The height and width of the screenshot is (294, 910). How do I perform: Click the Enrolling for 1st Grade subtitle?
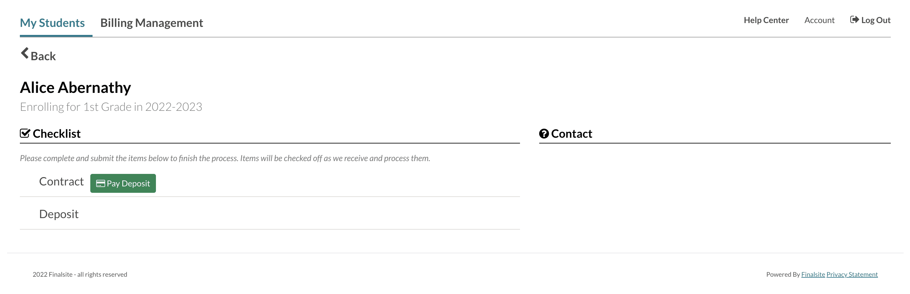tap(111, 107)
